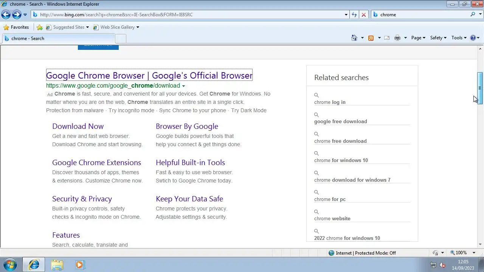This screenshot has height=272, width=484.
Task: Open the Page menu
Action: coord(418,38)
